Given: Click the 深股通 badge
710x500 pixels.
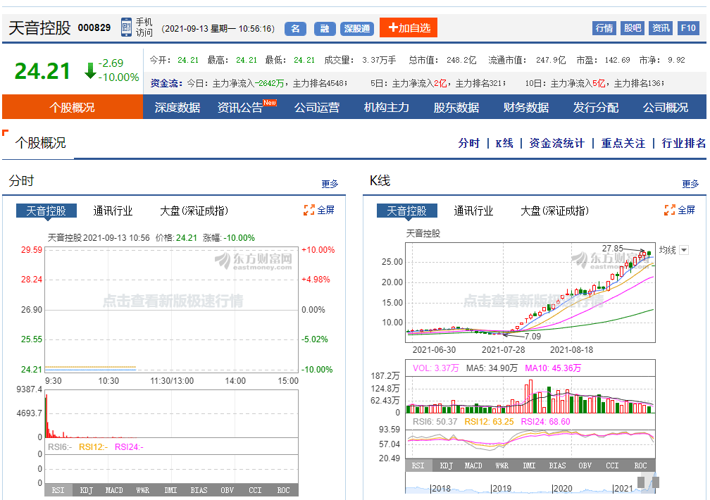Looking at the screenshot, I should (x=357, y=29).
